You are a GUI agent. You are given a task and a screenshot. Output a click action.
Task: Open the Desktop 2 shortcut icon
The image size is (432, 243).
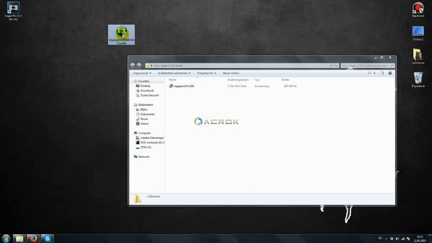(x=418, y=33)
